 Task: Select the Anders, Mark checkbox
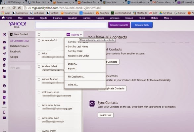point(39,66)
